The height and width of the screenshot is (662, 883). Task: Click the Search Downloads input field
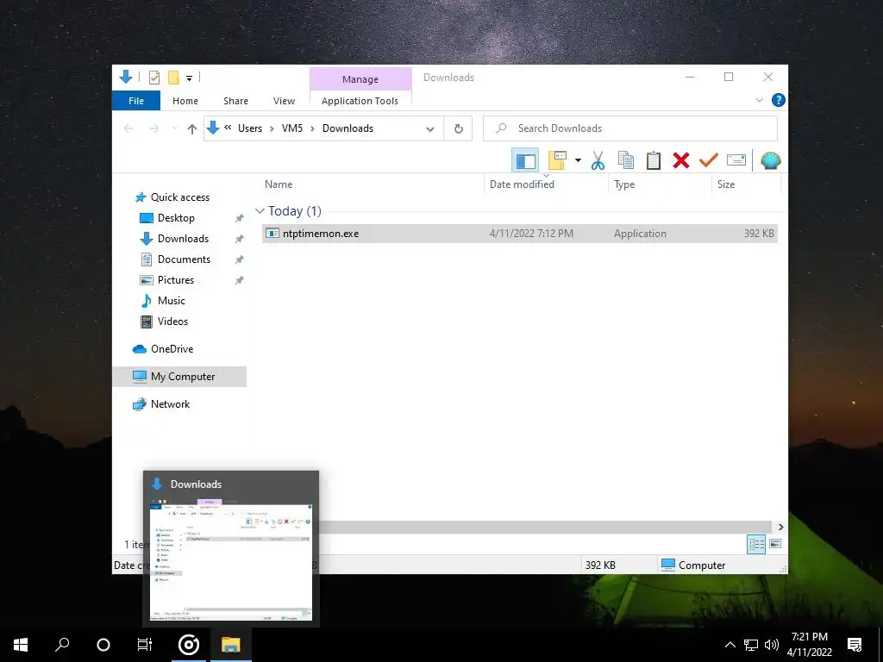point(630,128)
